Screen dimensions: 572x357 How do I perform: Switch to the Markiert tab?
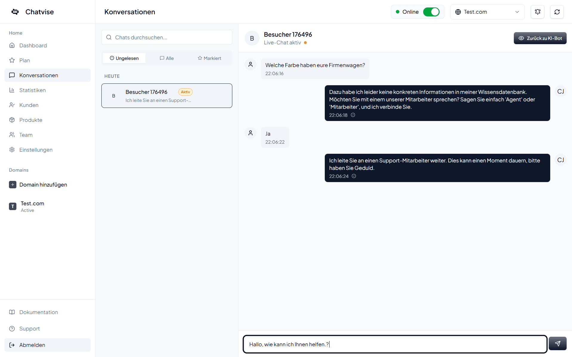pyautogui.click(x=209, y=58)
